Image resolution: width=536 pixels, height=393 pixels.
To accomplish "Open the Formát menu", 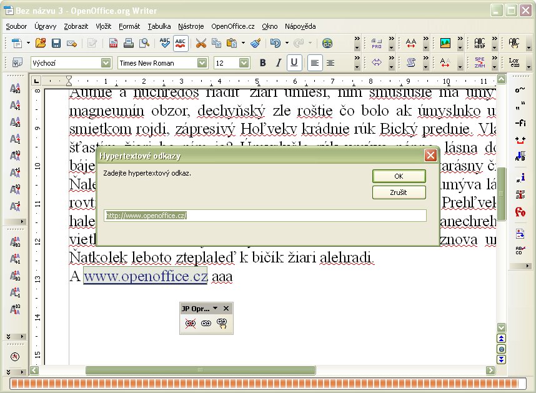I will (129, 26).
